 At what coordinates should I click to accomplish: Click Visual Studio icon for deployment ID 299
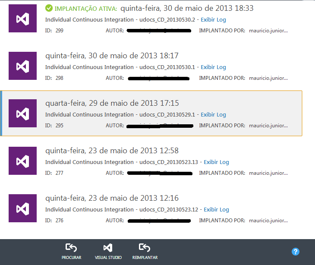pyautogui.click(x=22, y=18)
